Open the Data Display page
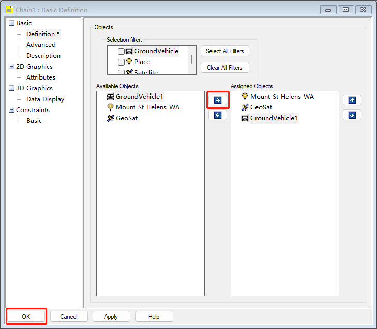377x329 pixels. (45, 99)
